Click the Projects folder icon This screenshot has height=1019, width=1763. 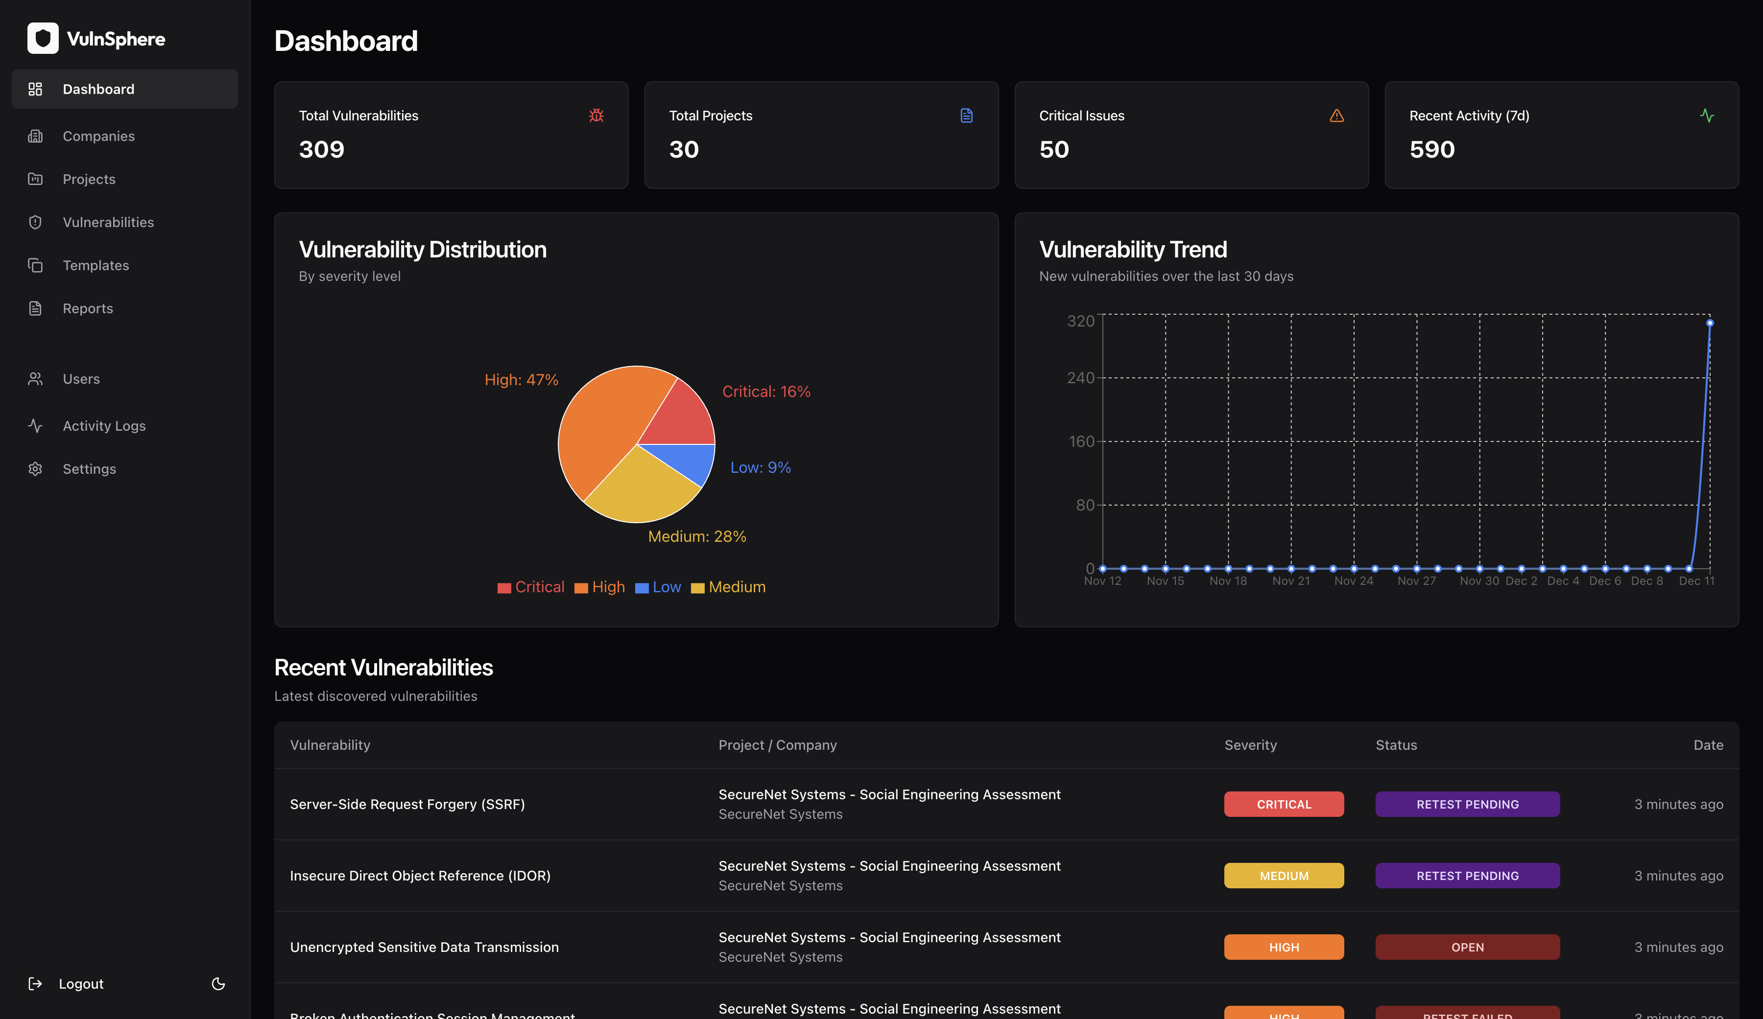point(35,179)
